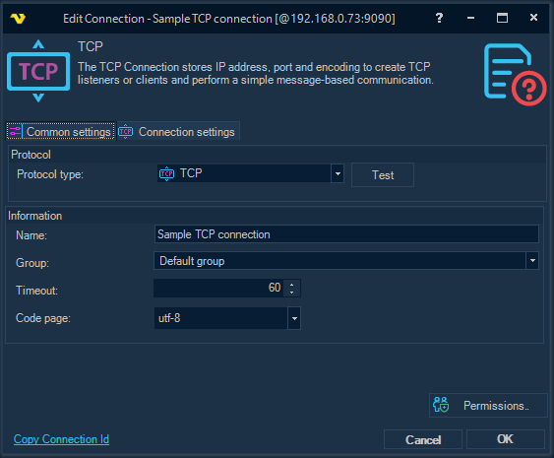Expand the Protocol type dropdown arrow
The height and width of the screenshot is (458, 554).
[338, 173]
